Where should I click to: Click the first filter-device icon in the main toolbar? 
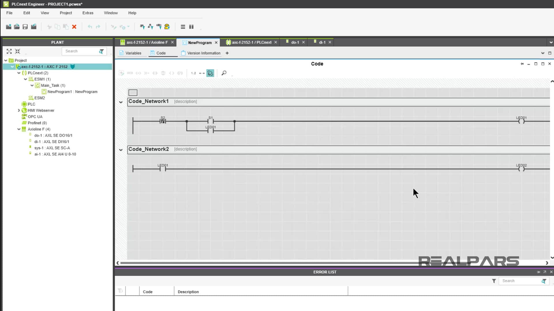(x=142, y=27)
